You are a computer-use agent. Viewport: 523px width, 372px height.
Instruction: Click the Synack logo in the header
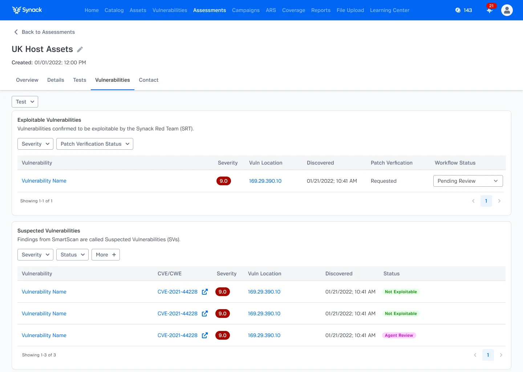click(x=27, y=10)
